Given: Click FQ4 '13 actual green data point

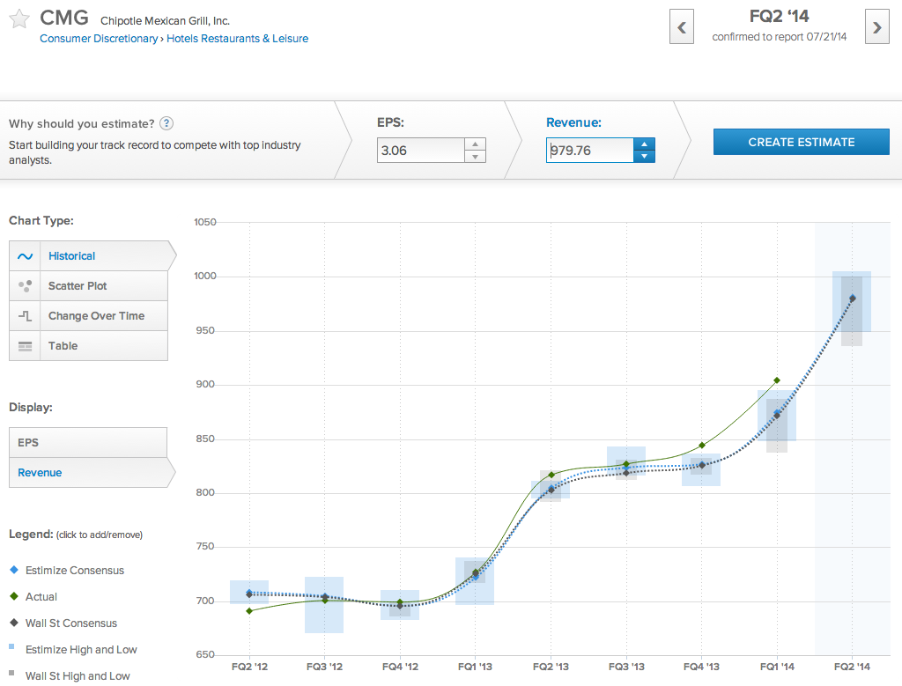Looking at the screenshot, I should (702, 445).
